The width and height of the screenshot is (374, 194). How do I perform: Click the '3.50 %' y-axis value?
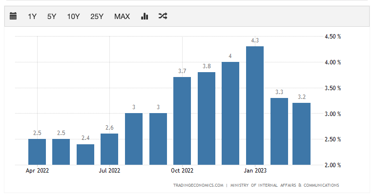pyautogui.click(x=332, y=88)
